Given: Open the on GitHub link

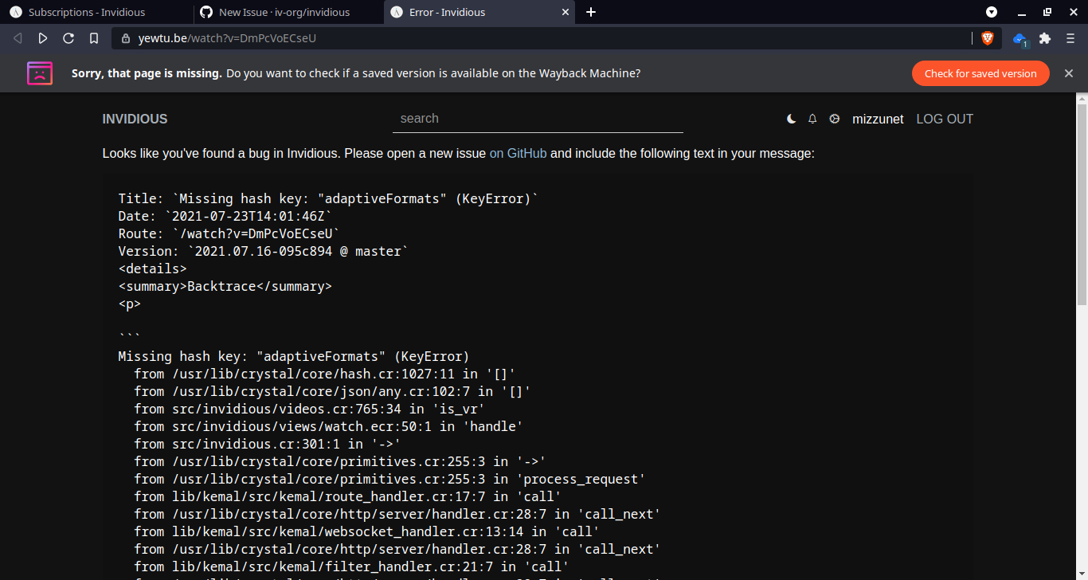Looking at the screenshot, I should coord(518,153).
